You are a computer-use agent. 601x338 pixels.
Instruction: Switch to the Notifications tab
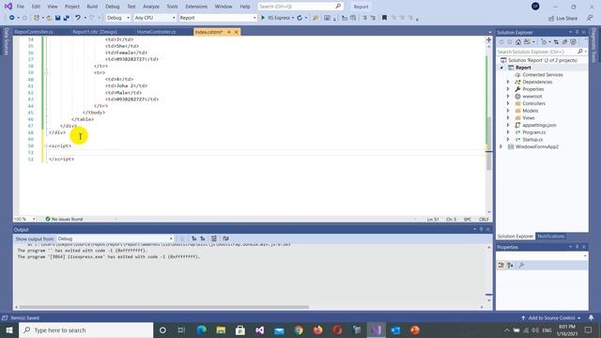click(551, 237)
